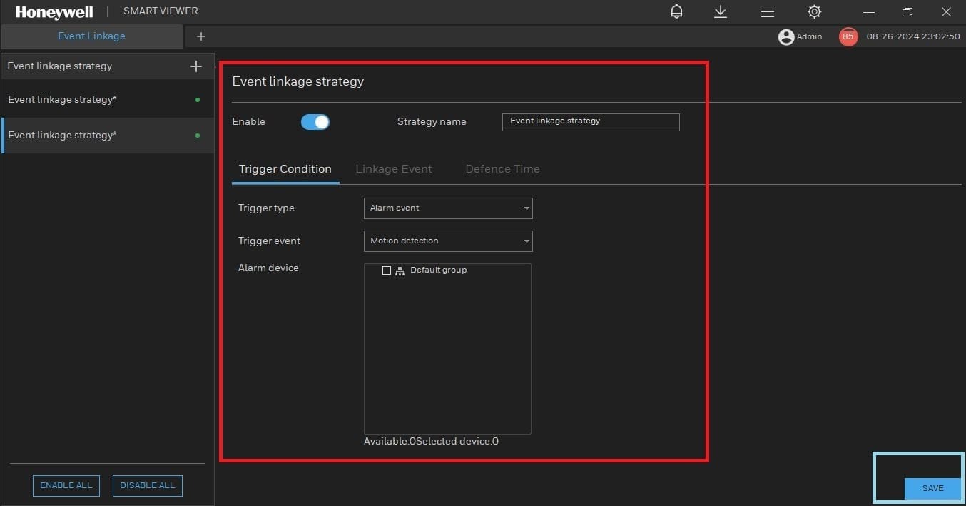The height and width of the screenshot is (506, 966).
Task: Open the Trigger event dropdown
Action: click(447, 241)
